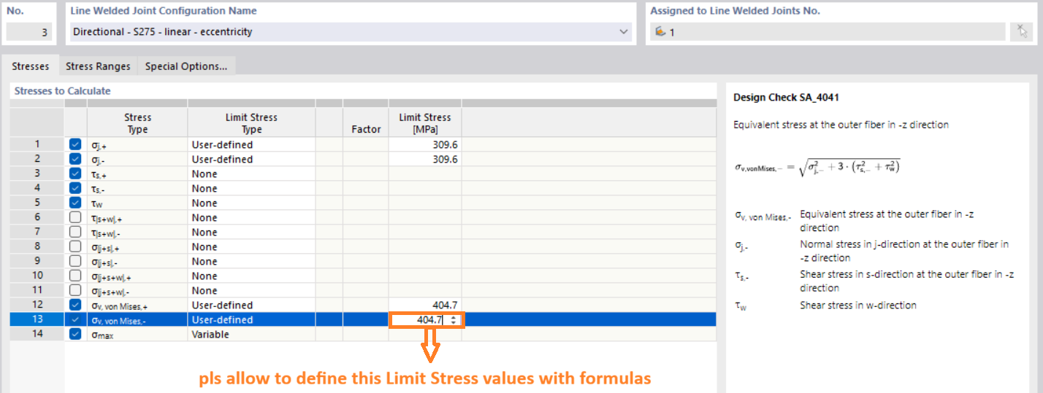The image size is (1043, 393).
Task: Click the weld joint icon in Assigned field
Action: 660,32
